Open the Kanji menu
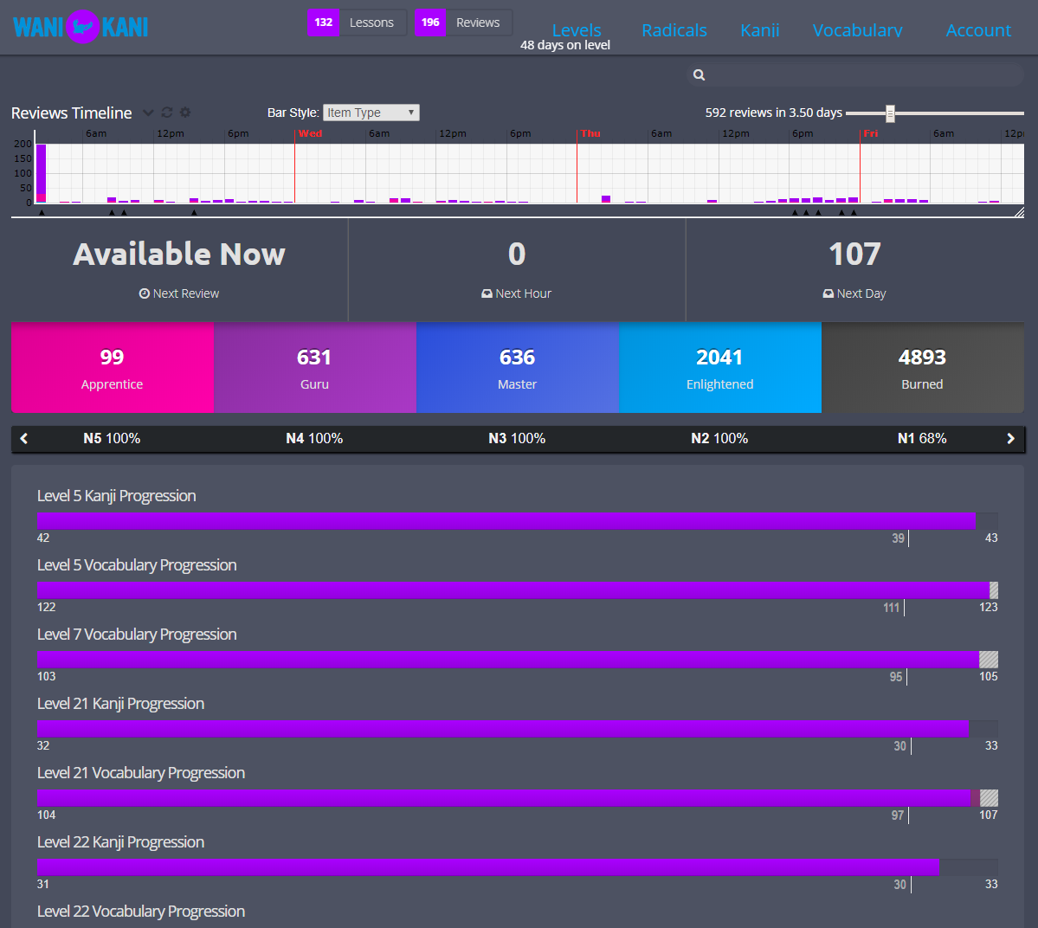 coord(759,30)
